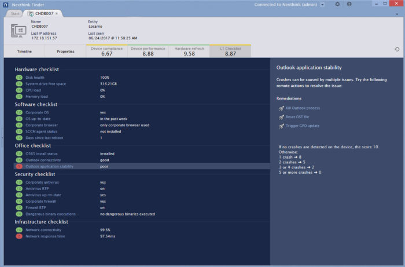Click Dangerous binary executions score badge
The width and height of the screenshot is (405, 267).
coord(19,214)
